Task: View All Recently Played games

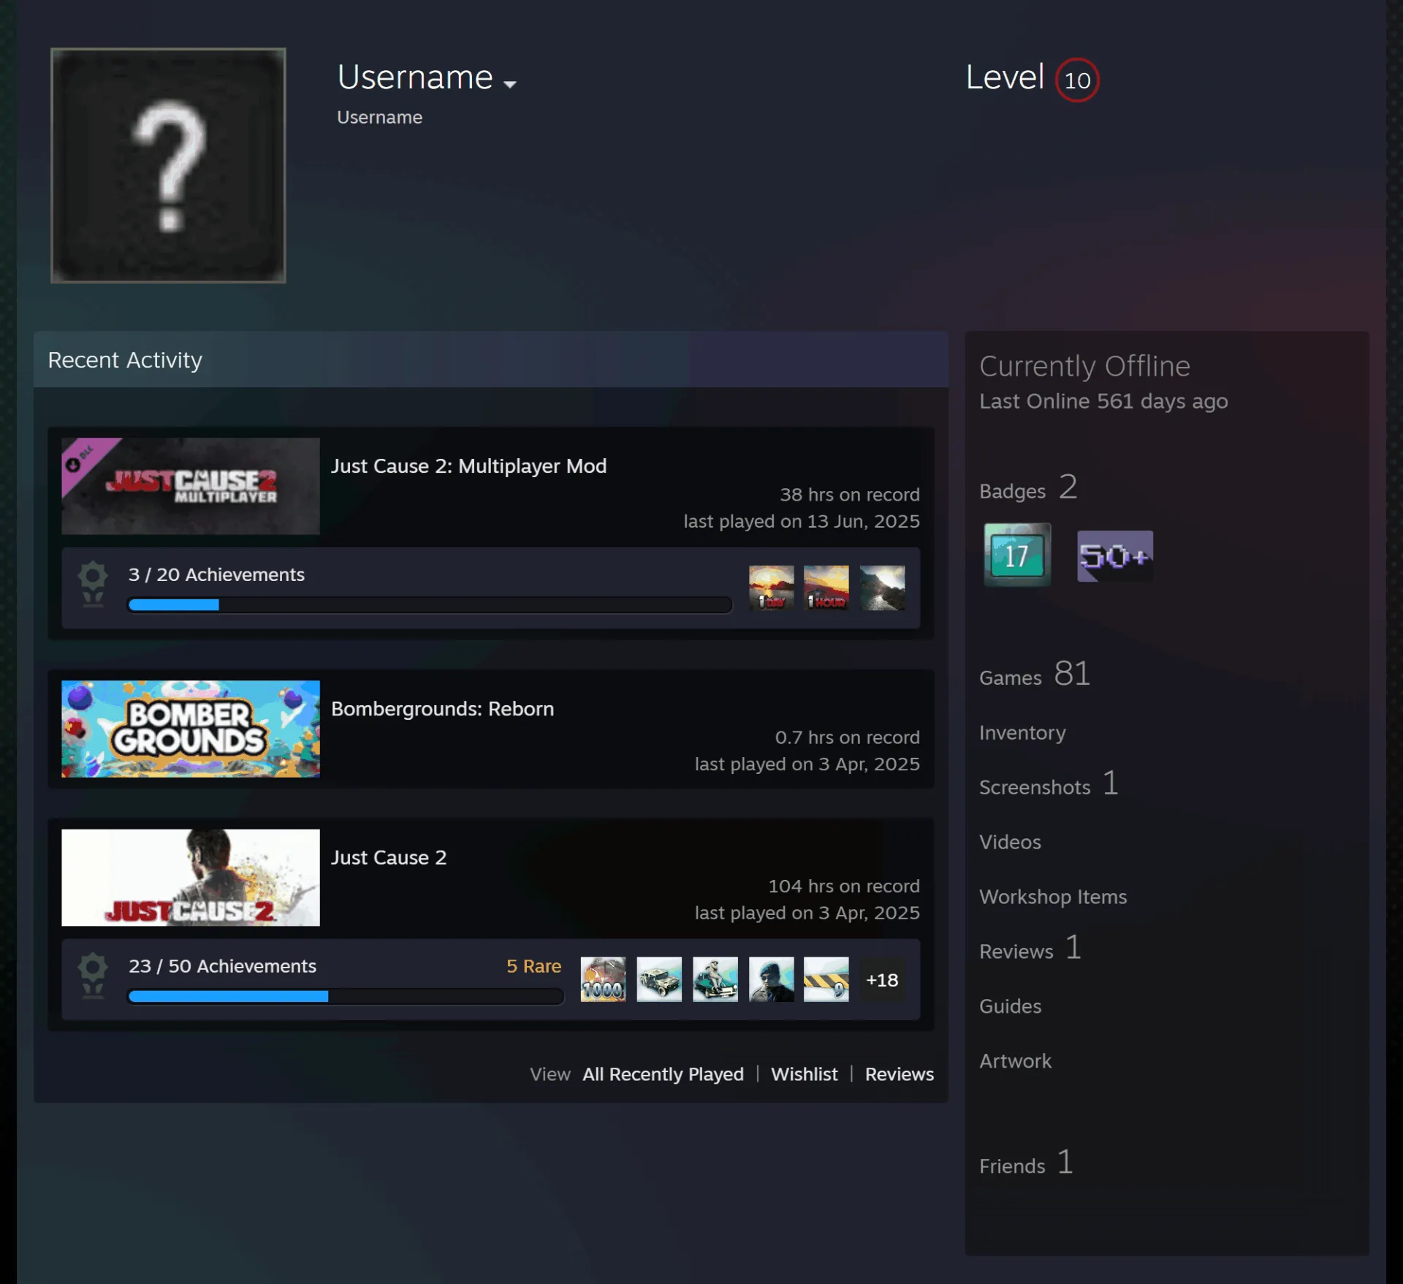Action: click(x=663, y=1074)
